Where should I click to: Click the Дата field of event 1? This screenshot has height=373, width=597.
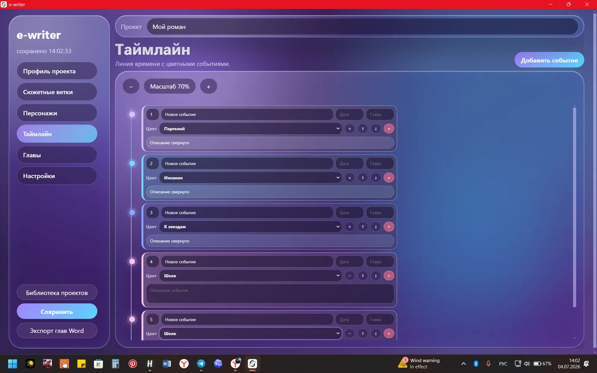coord(350,115)
